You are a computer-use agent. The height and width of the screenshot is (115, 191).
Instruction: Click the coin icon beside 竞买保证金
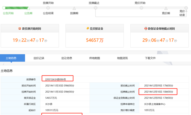tap(87, 28)
